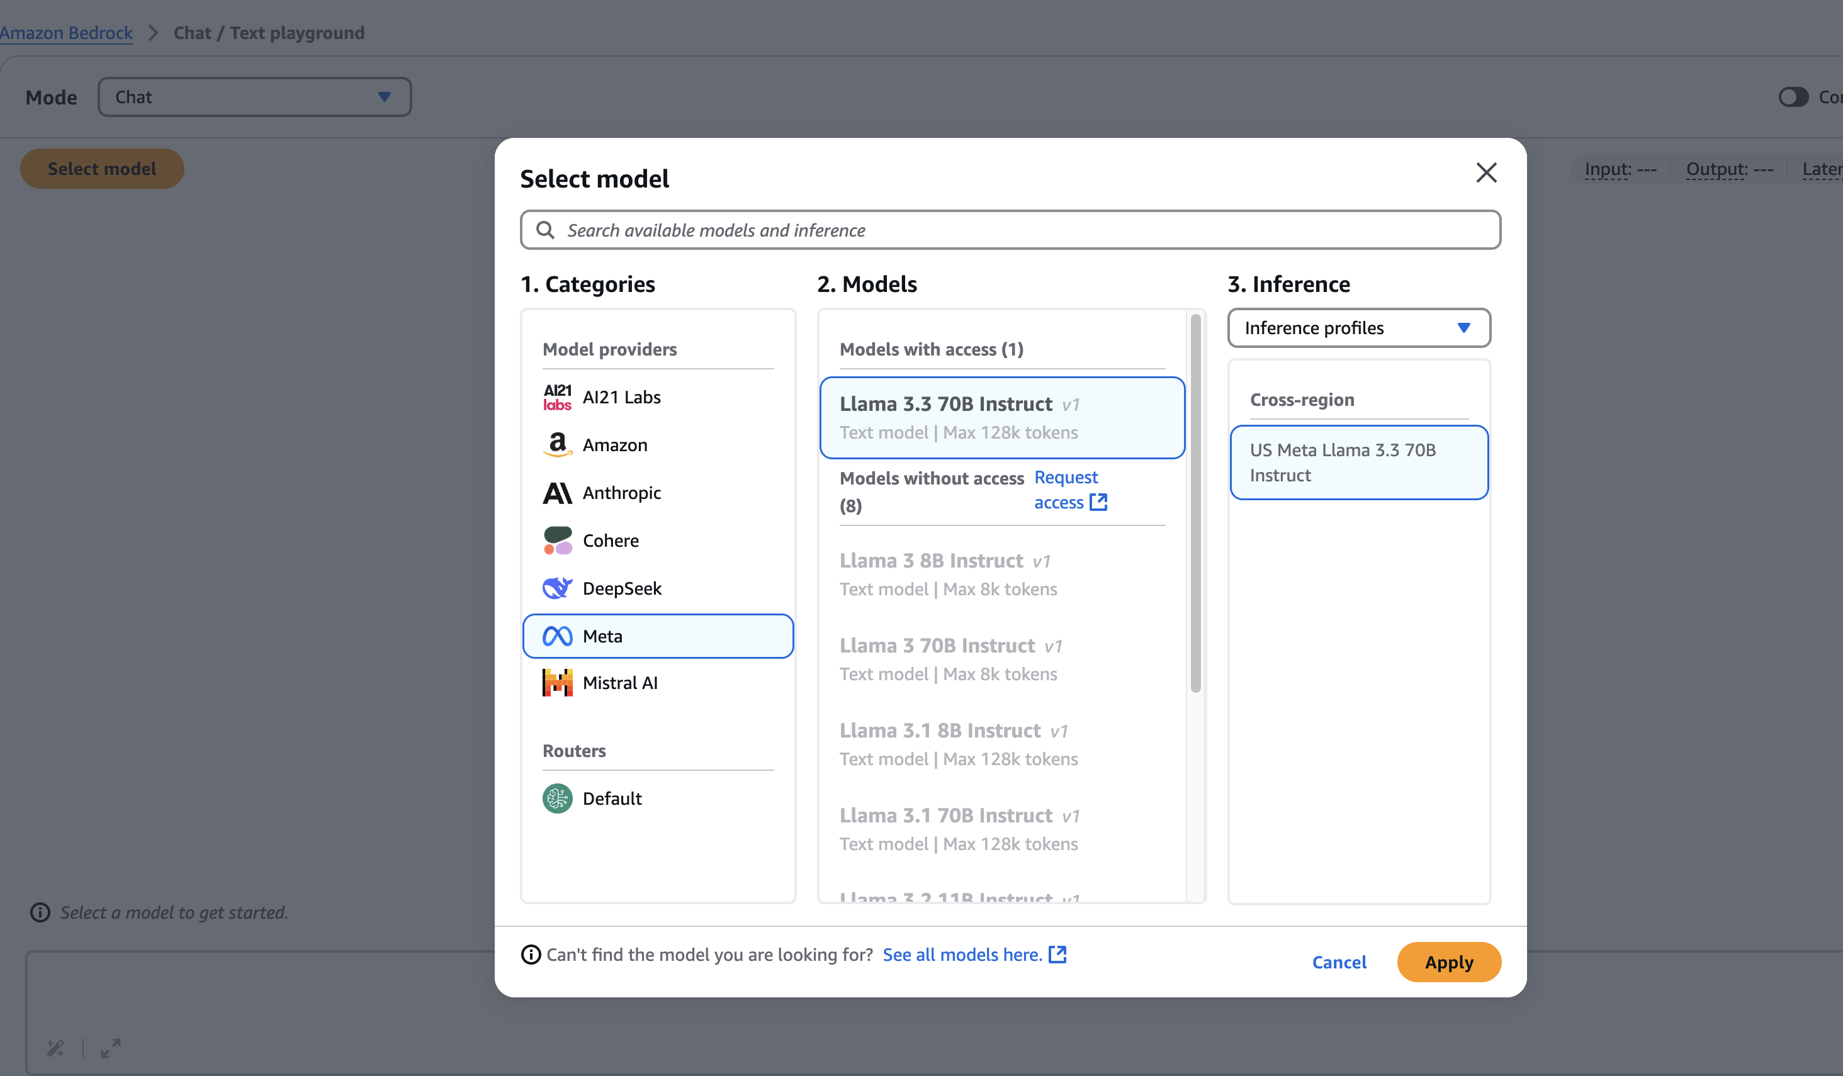The height and width of the screenshot is (1076, 1843).
Task: Select the DeepSeek whale icon
Action: [x=556, y=588]
